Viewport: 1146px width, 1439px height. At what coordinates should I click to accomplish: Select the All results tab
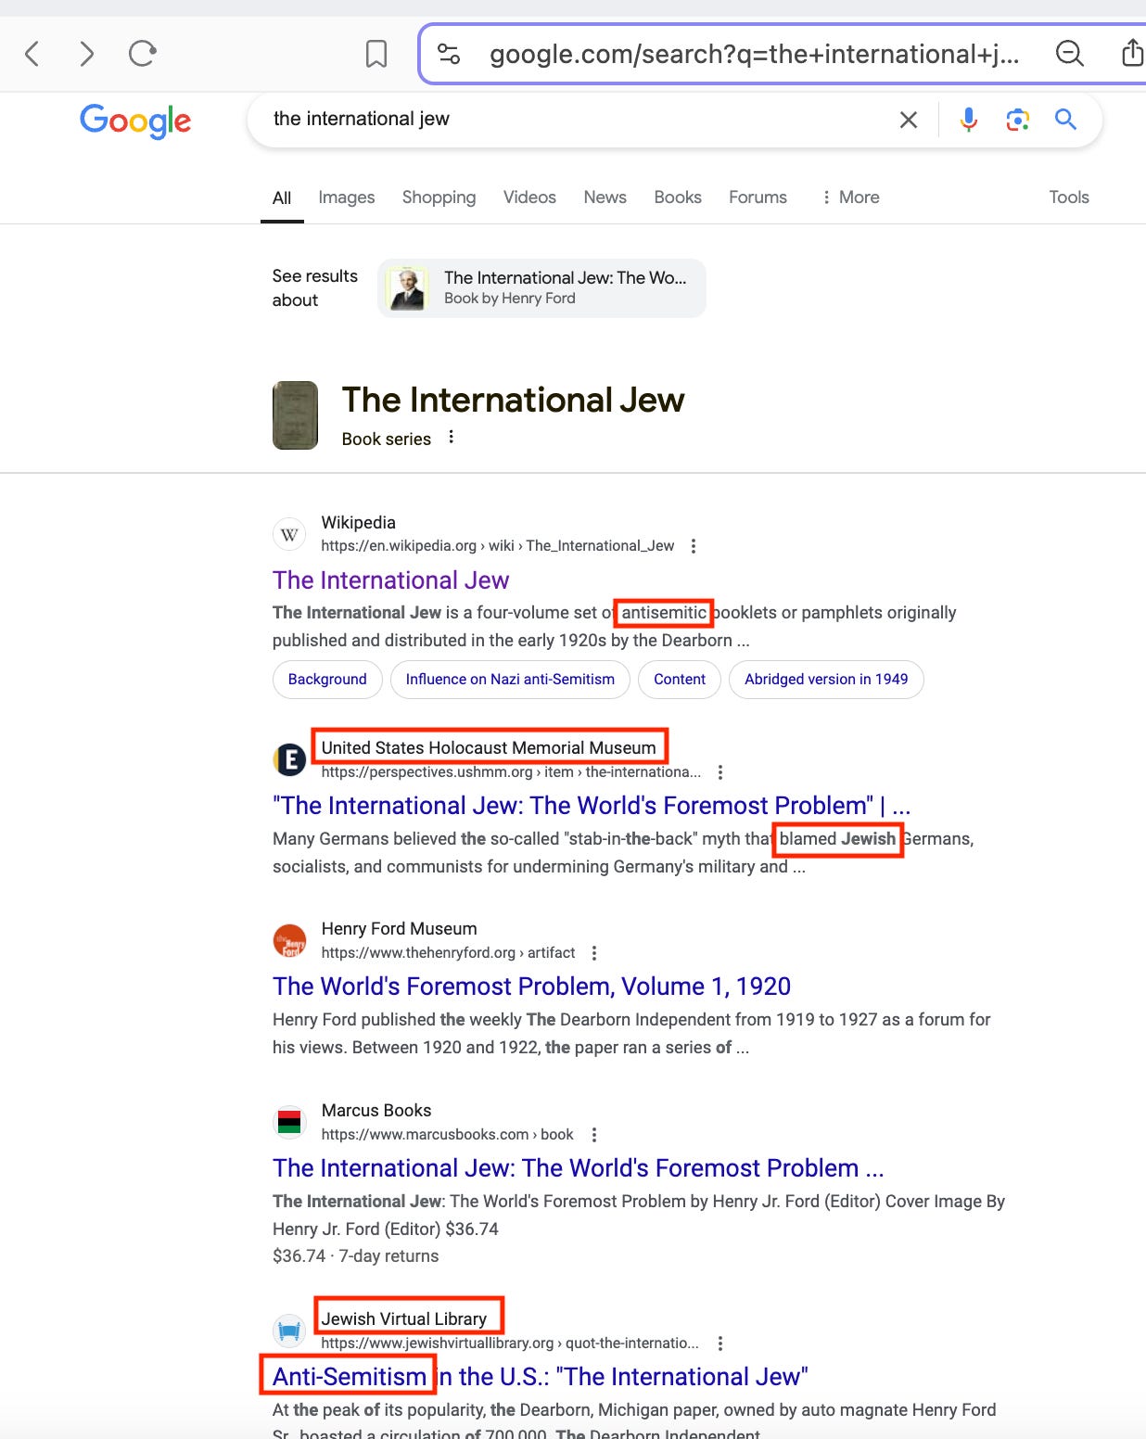(x=282, y=197)
